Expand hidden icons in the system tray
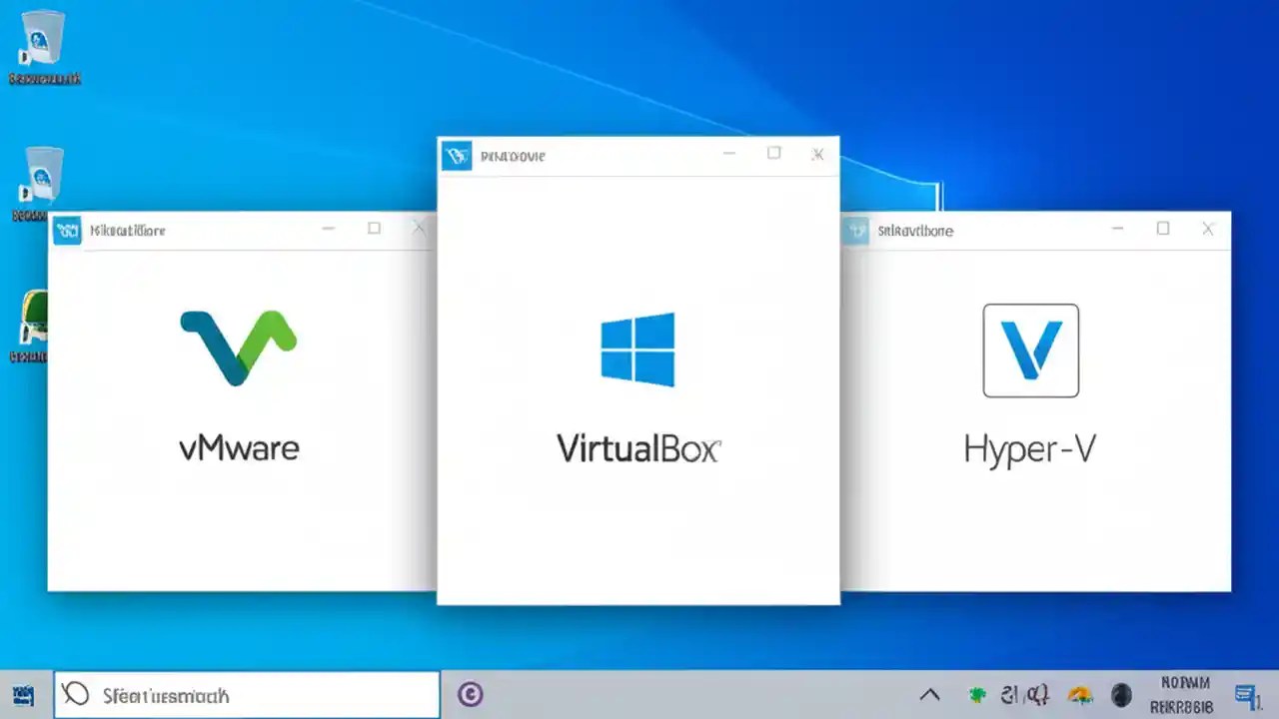Image resolution: width=1279 pixels, height=719 pixels. 929,694
